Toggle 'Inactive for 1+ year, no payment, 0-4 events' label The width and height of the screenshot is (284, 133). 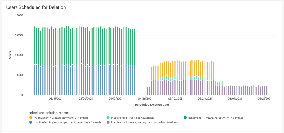62,118
